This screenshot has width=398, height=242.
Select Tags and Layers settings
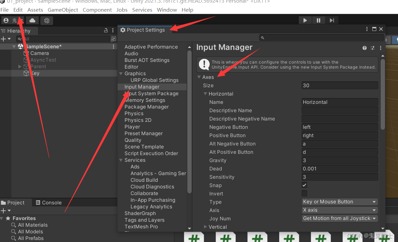tap(145, 220)
